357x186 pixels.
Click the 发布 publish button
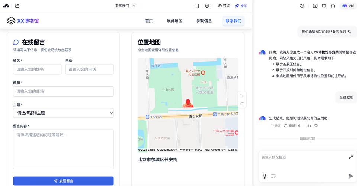tap(241, 6)
